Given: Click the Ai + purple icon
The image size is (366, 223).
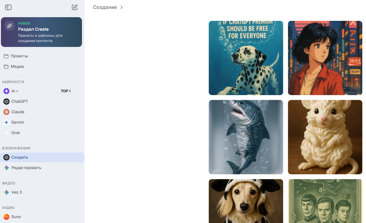Looking at the screenshot, I should [x=6, y=91].
